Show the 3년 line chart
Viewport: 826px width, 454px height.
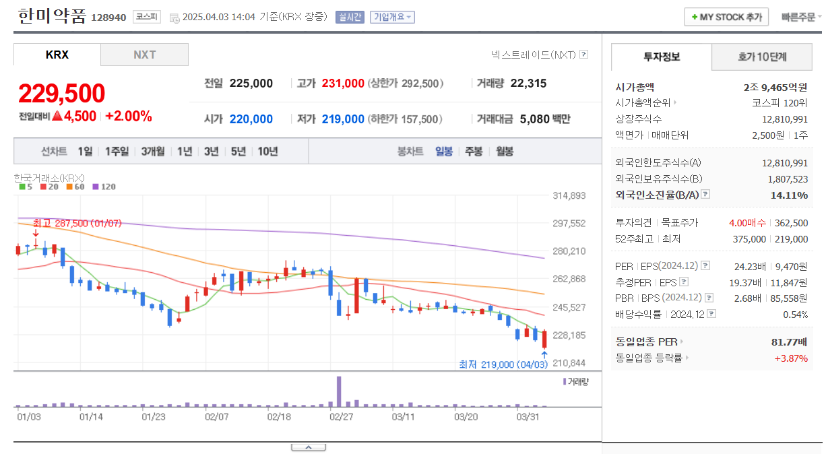click(x=212, y=151)
